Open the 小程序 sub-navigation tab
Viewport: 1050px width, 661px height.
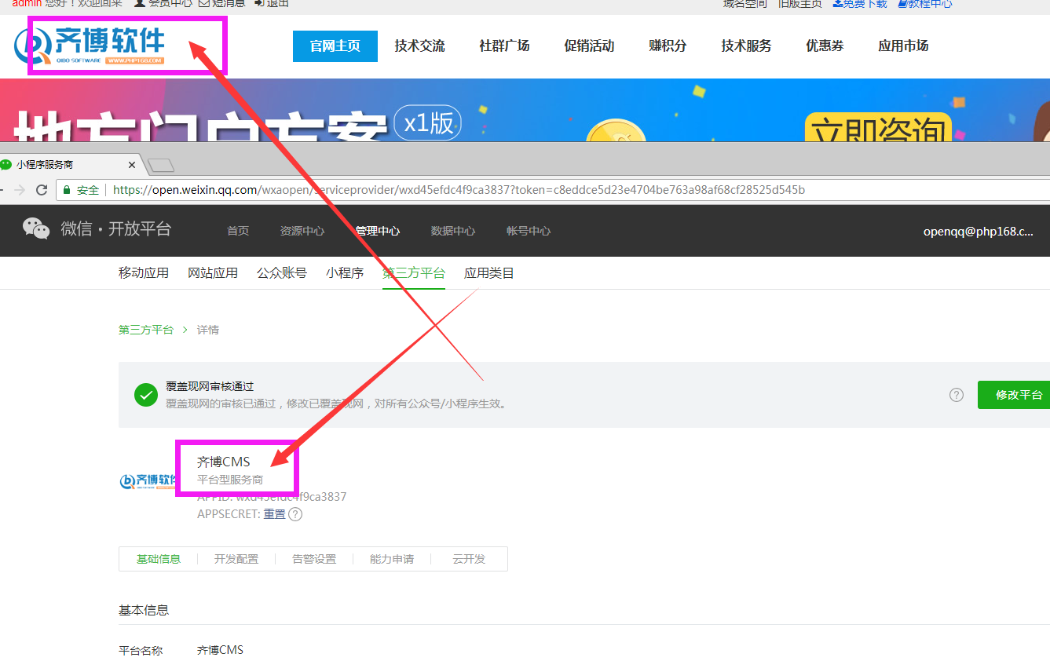pyautogui.click(x=345, y=273)
